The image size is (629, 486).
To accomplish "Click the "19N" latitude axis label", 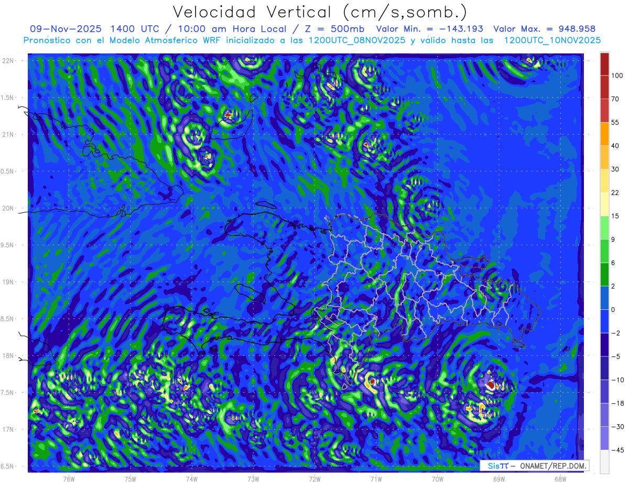I will pos(8,282).
